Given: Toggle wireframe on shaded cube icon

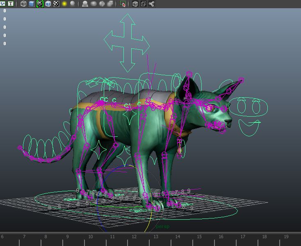Looking at the screenshot, I should pos(48,4).
